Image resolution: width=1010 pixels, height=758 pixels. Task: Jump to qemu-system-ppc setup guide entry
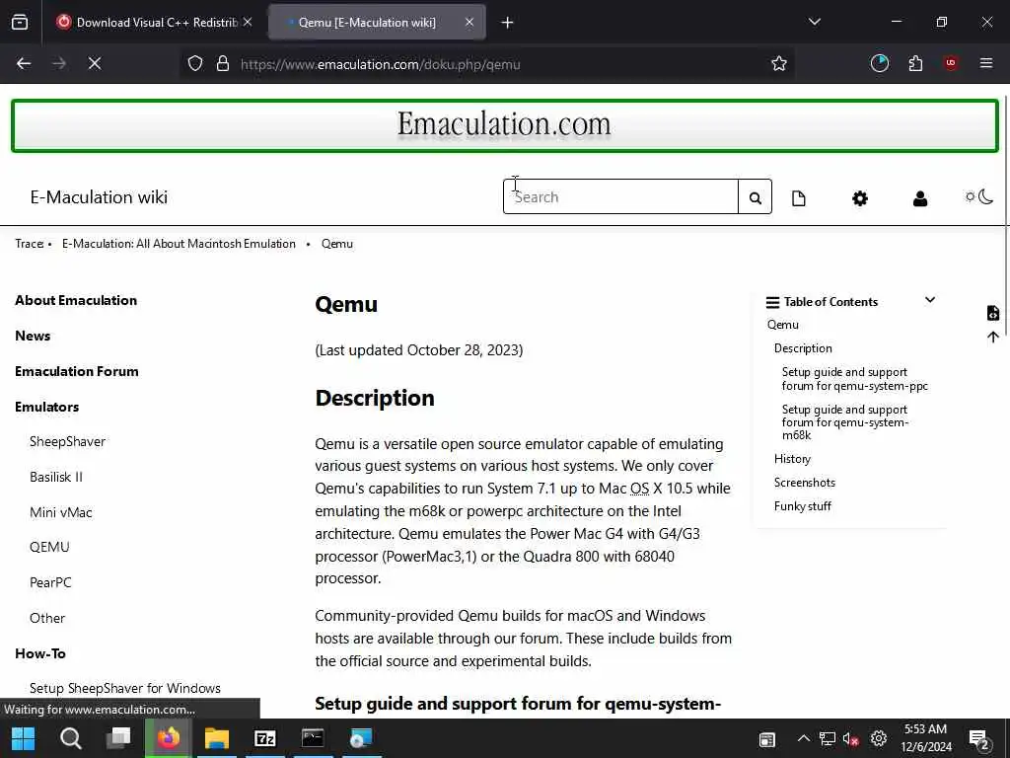point(855,379)
